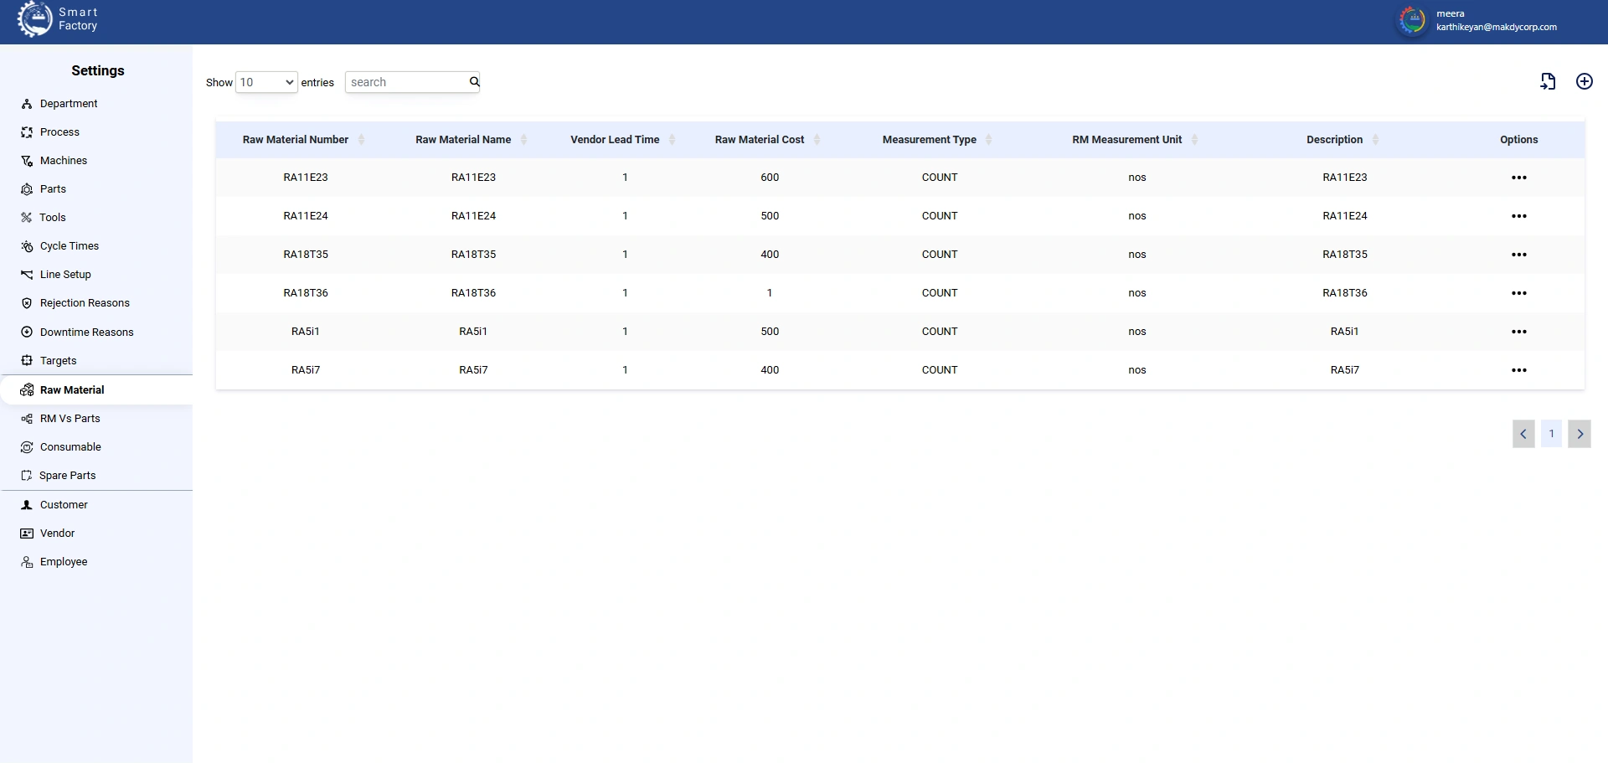The image size is (1608, 763).
Task: Sort by RM Measurement Unit column
Action: click(1194, 140)
